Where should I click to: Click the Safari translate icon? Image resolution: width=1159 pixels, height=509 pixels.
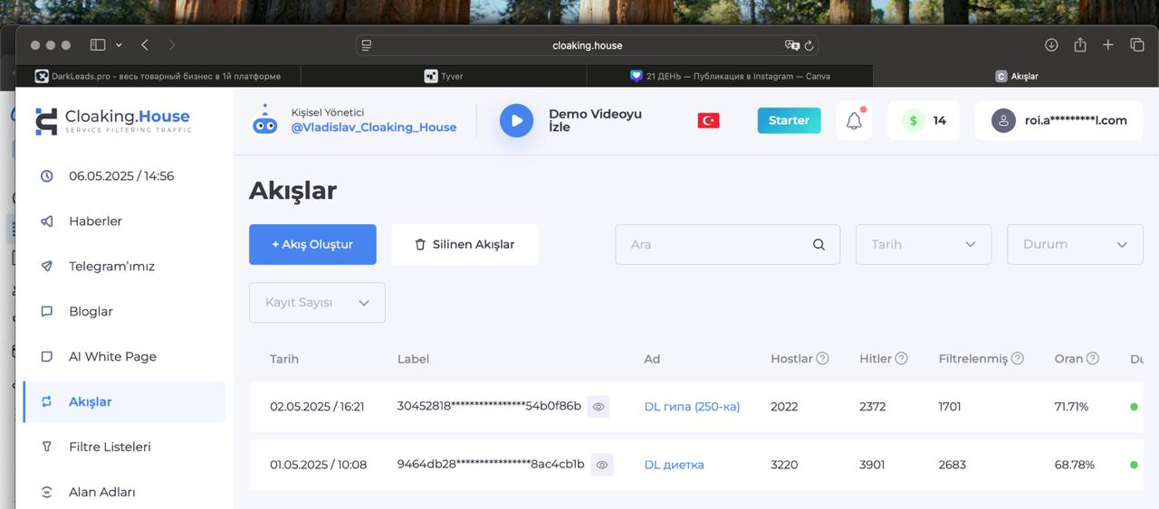coord(792,45)
